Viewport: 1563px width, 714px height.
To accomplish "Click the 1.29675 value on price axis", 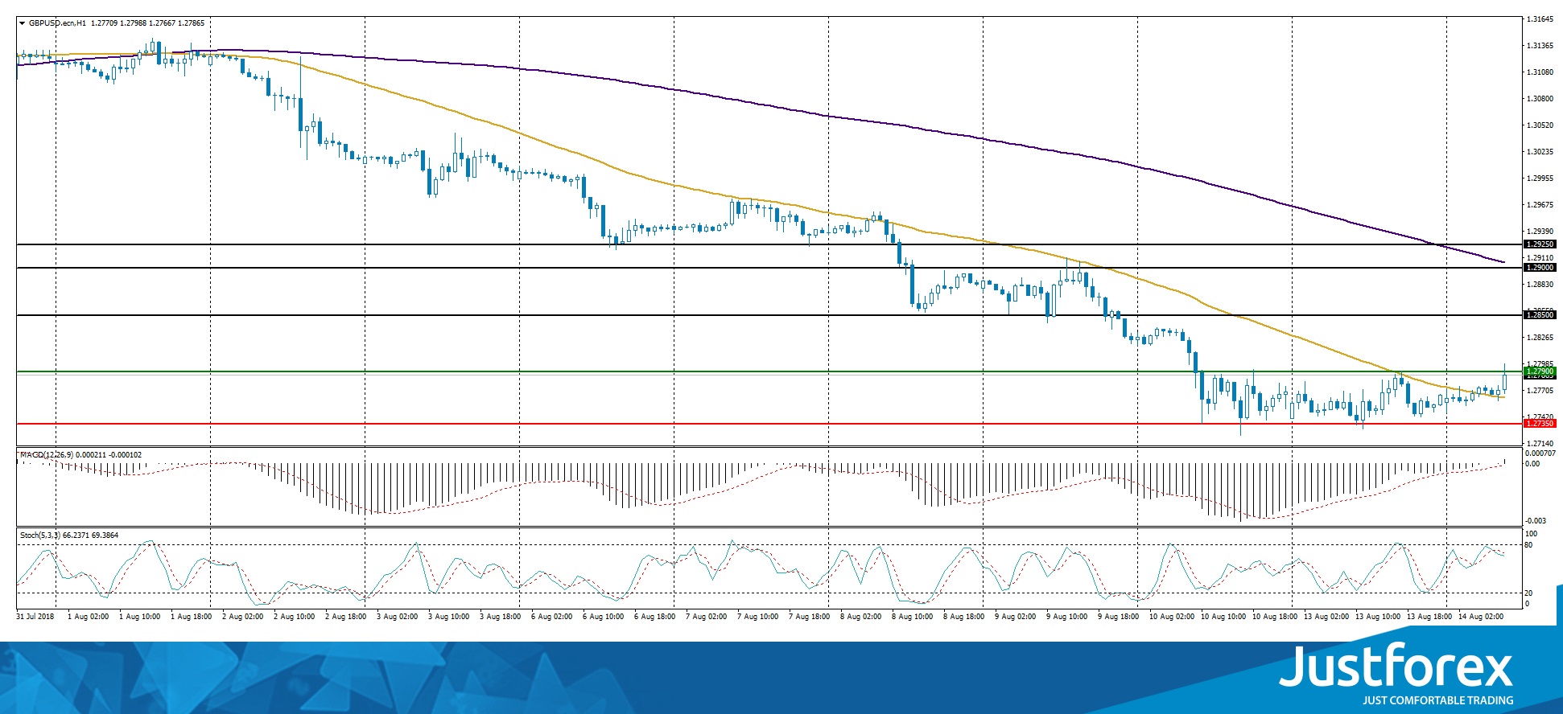I will click(1540, 205).
